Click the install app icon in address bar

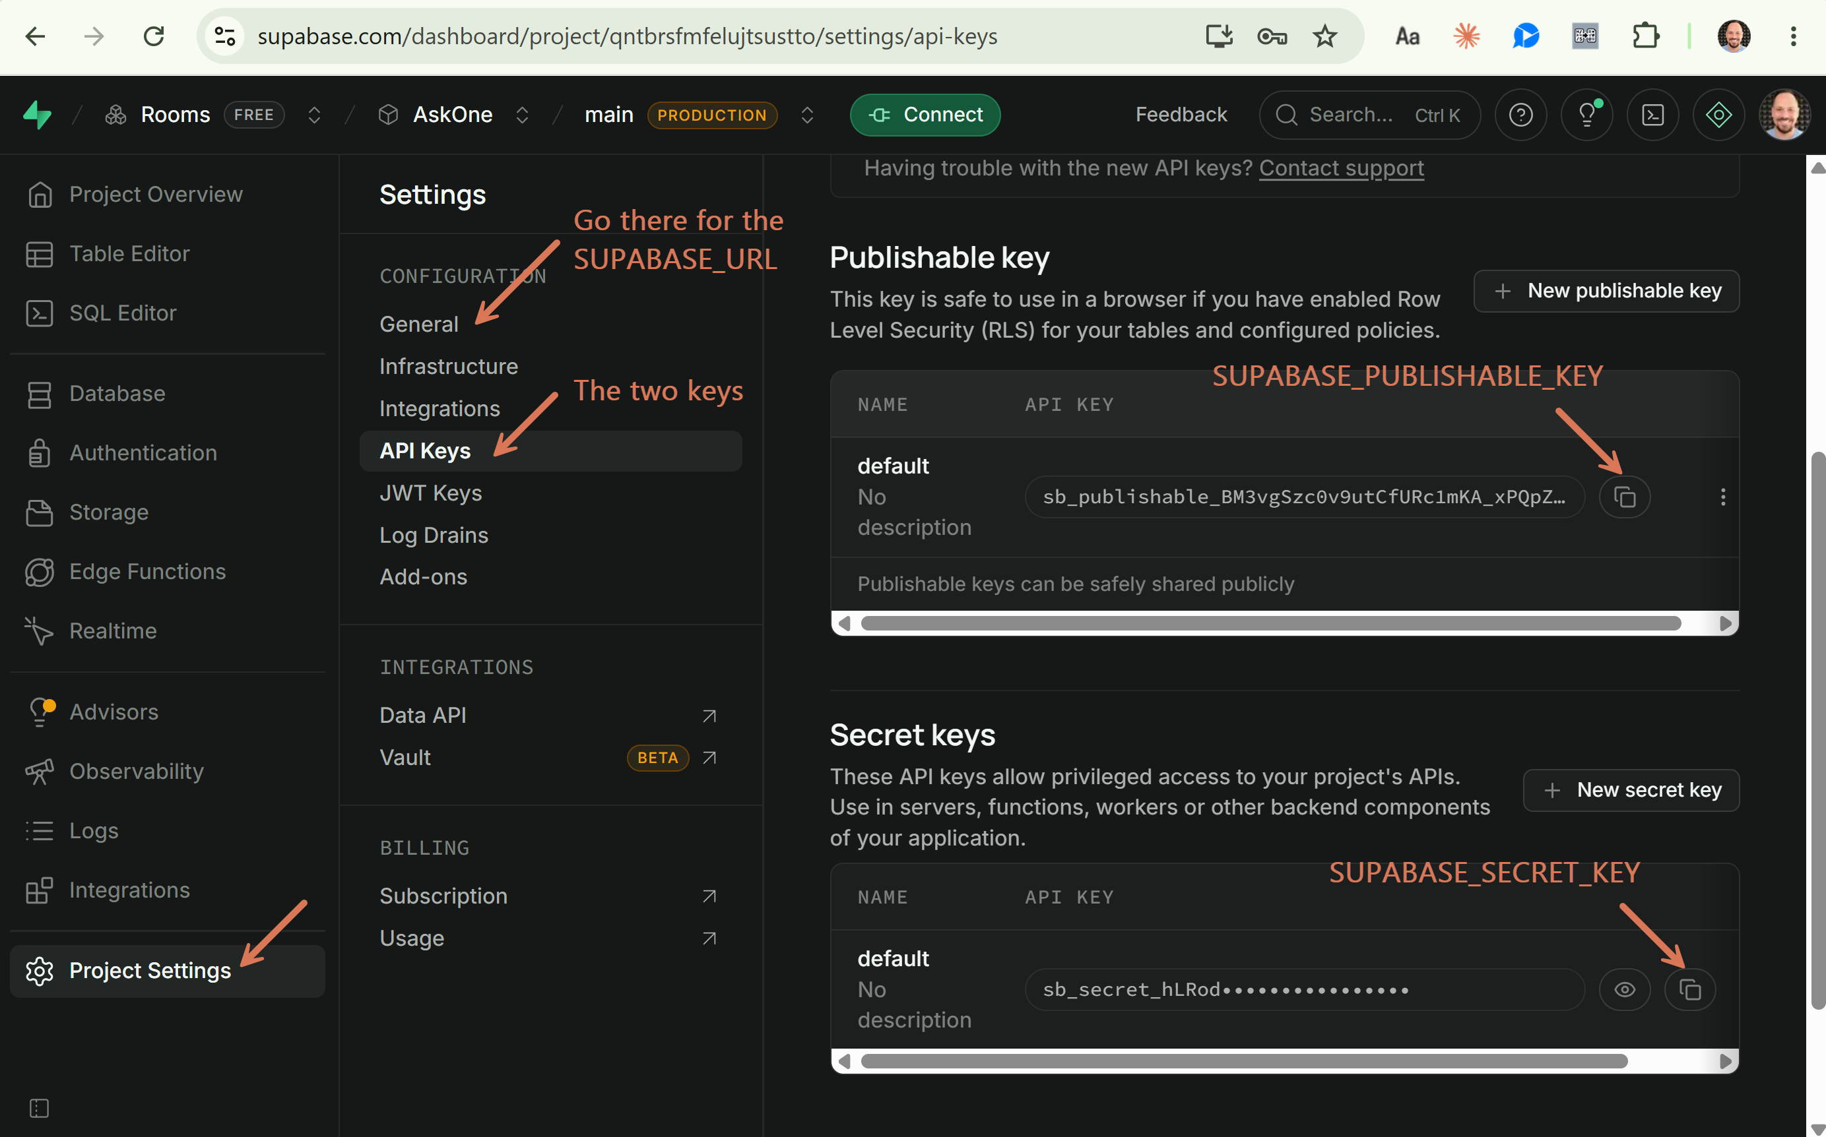pos(1218,36)
